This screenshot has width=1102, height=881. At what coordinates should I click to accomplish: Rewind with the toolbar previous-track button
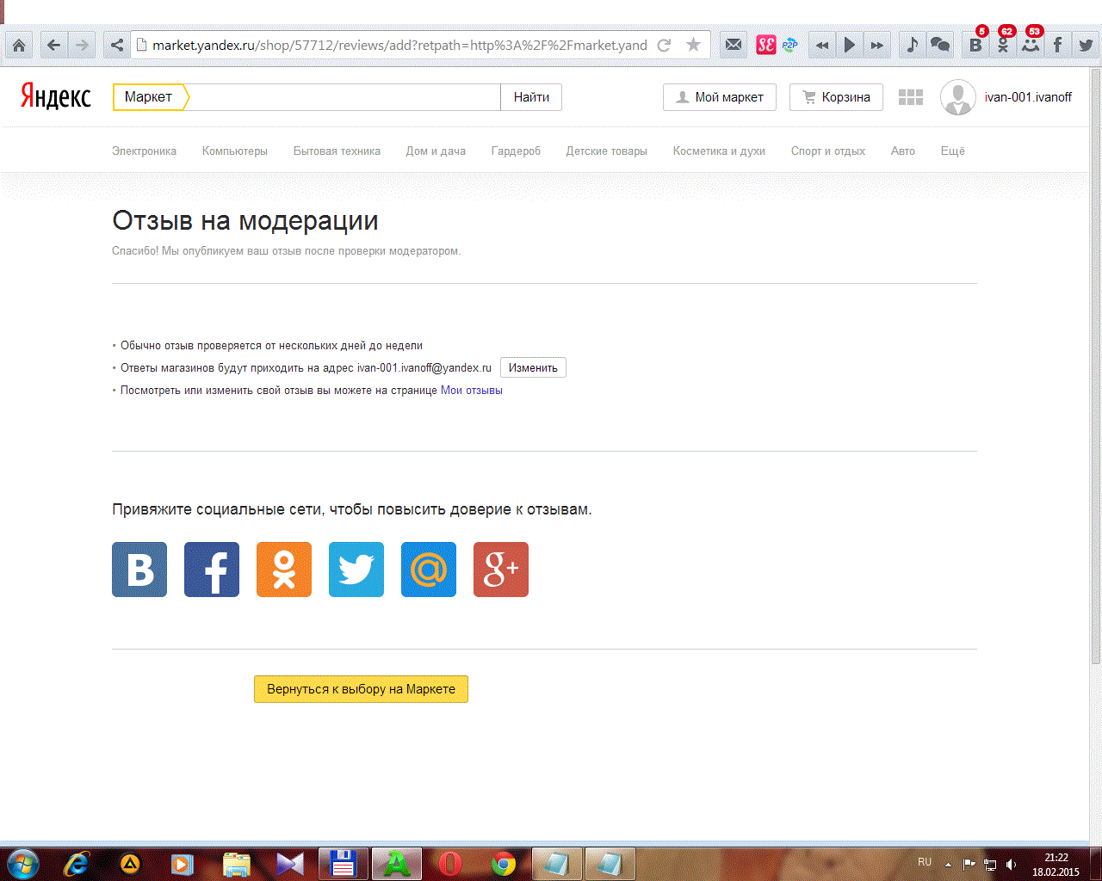822,46
